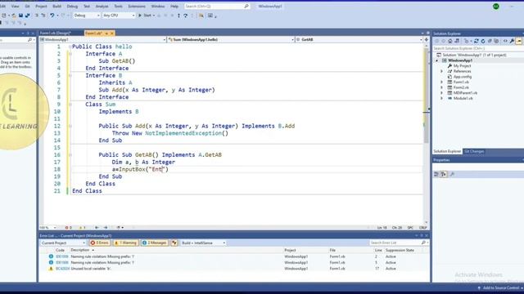Viewport: 524px width, 294px height.
Task: Open the editor zoom 100 % dropdown
Action: point(47,228)
